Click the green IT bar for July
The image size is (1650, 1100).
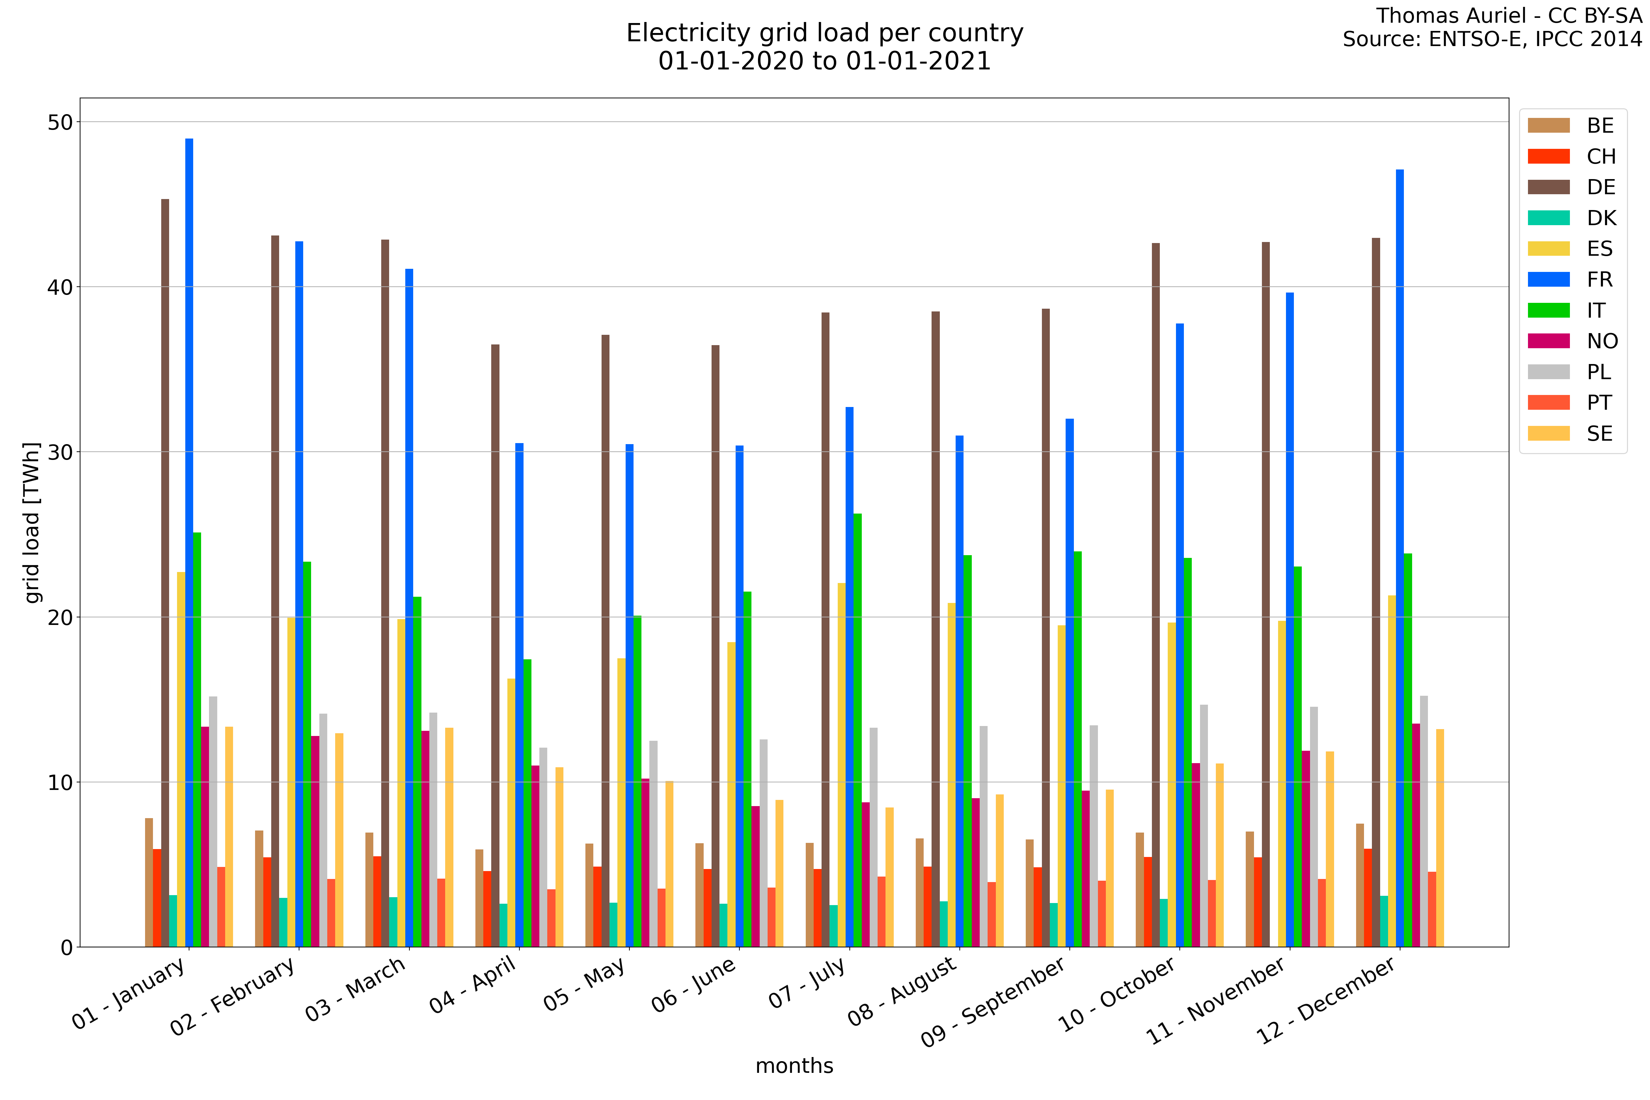click(857, 729)
